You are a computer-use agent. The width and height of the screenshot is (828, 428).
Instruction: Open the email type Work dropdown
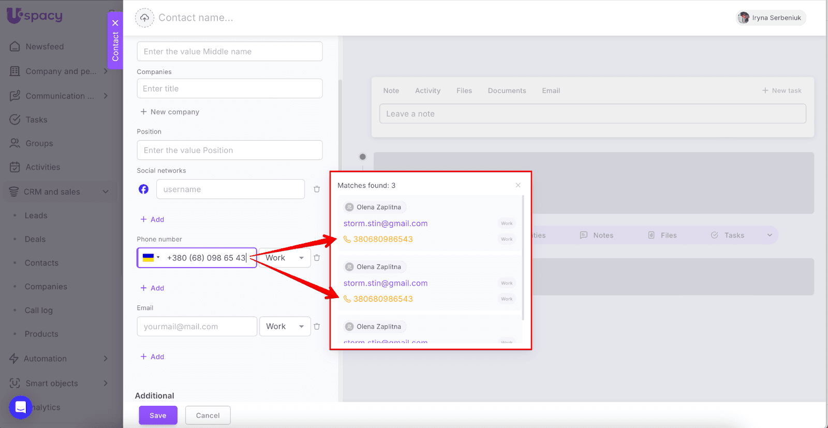(x=285, y=327)
